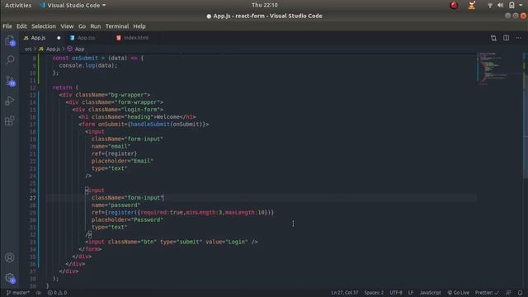This screenshot has width=528, height=297.
Task: Change language mode from JavaScript
Action: click(x=430, y=293)
